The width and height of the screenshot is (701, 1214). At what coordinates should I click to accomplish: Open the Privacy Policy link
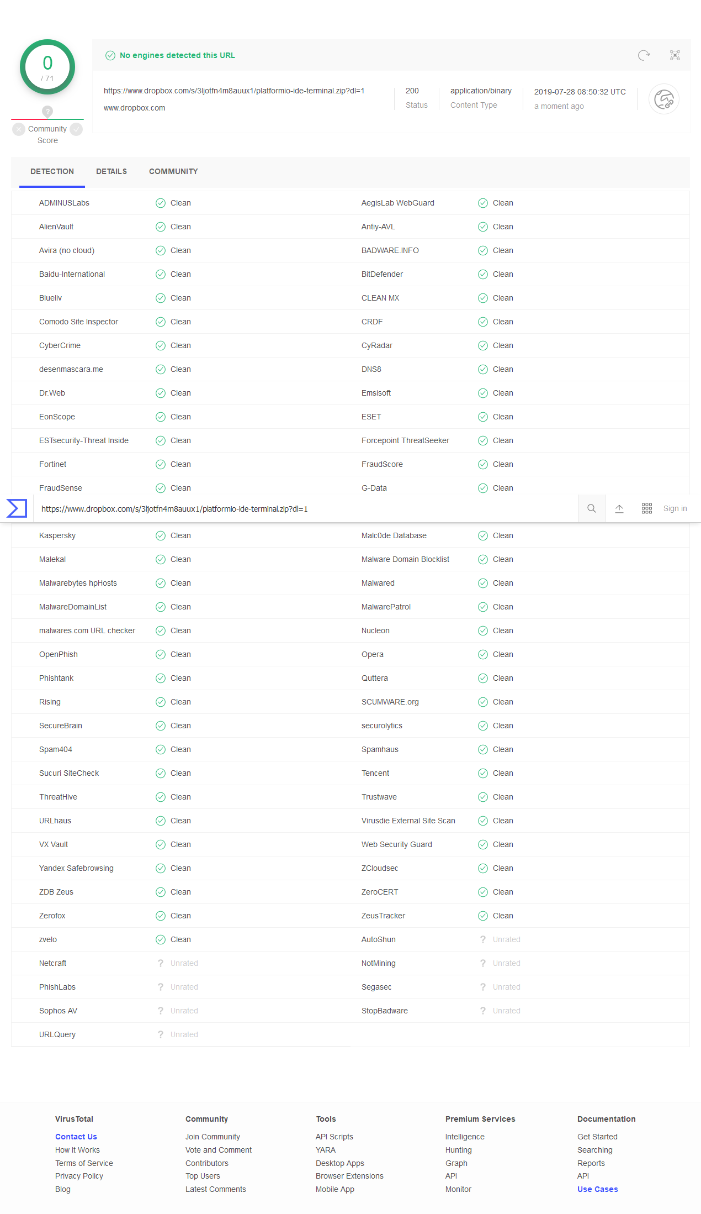tap(79, 1176)
